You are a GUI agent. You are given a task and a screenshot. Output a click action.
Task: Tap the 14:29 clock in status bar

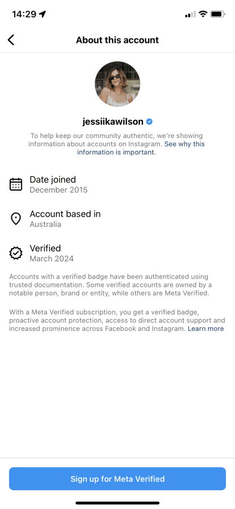click(x=24, y=14)
